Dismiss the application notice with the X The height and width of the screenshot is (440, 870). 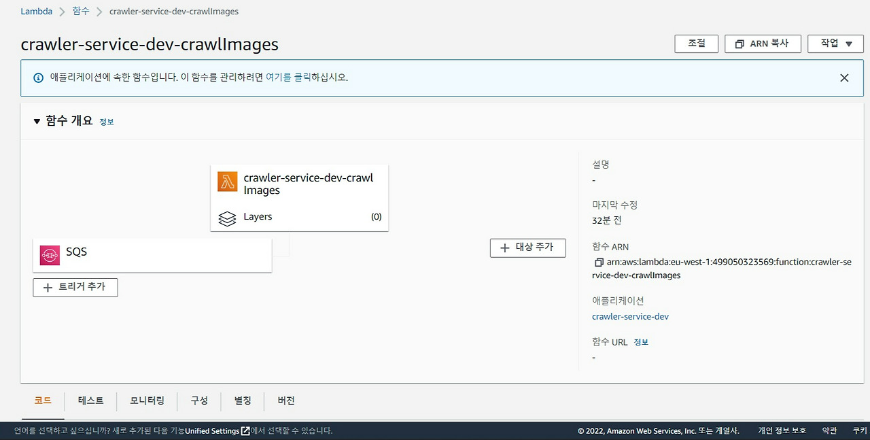click(844, 78)
